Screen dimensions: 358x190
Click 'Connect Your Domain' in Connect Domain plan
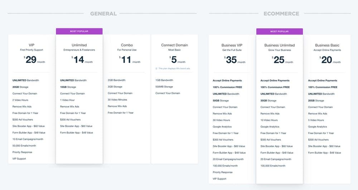[x=168, y=93]
